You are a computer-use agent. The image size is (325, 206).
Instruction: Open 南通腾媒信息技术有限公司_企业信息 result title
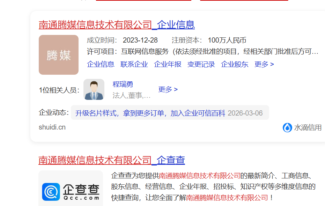[117, 25]
